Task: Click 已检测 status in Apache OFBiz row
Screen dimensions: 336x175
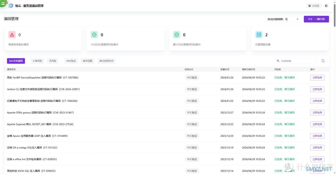Action: point(285,113)
